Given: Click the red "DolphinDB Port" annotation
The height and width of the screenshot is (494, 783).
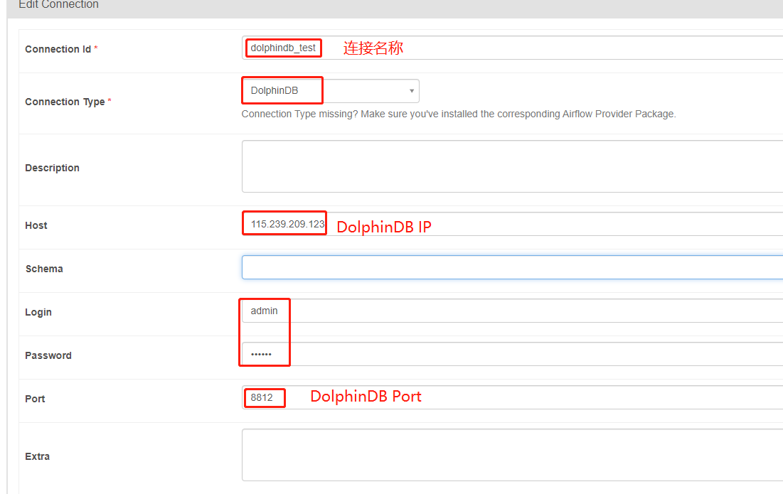Looking at the screenshot, I should click(x=366, y=397).
